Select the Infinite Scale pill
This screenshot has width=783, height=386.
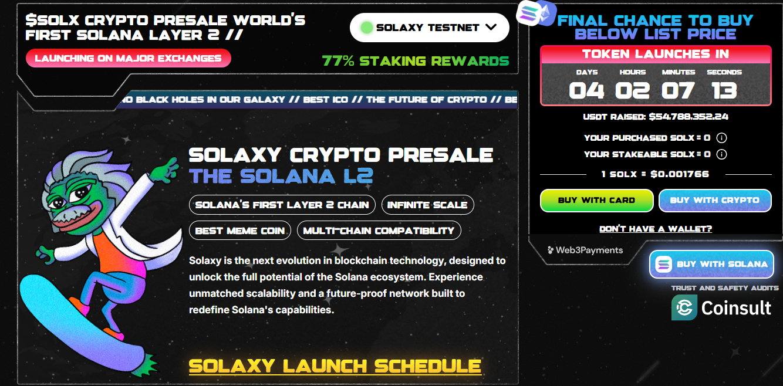click(427, 205)
